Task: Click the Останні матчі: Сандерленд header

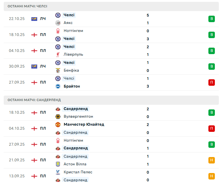Action: click(x=34, y=100)
